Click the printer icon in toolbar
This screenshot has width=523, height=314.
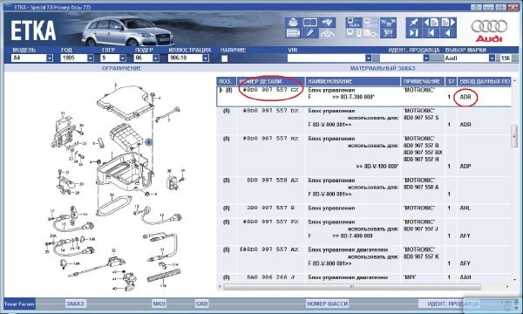[293, 23]
